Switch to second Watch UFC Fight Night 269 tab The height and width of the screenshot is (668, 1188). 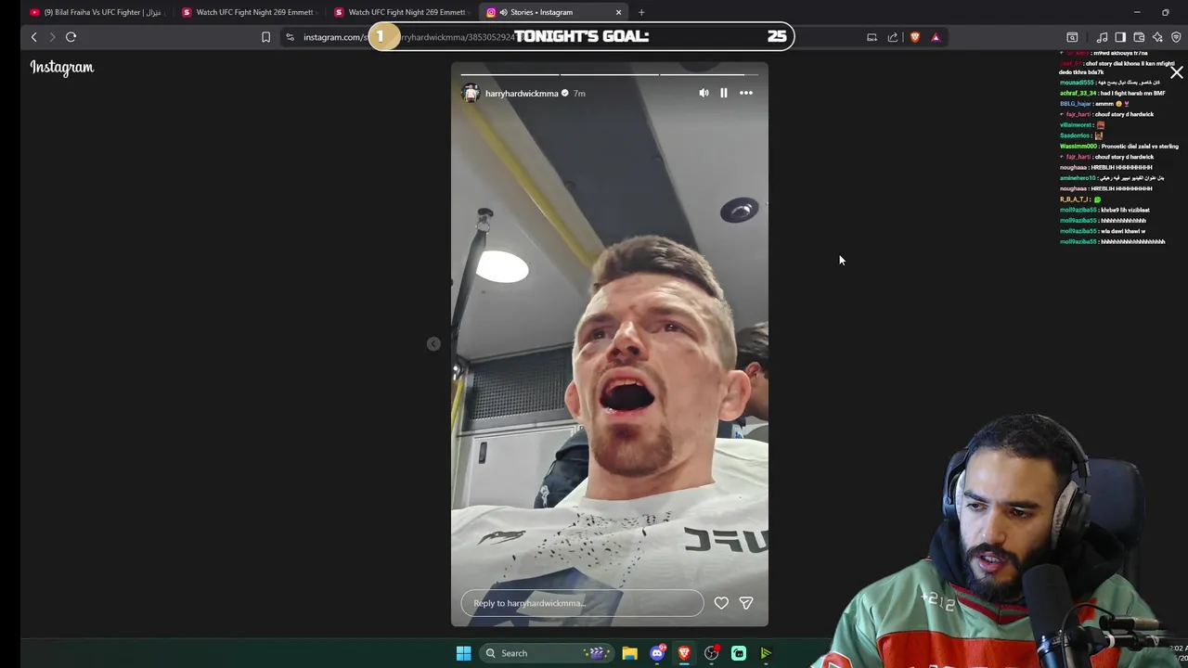pyautogui.click(x=402, y=12)
